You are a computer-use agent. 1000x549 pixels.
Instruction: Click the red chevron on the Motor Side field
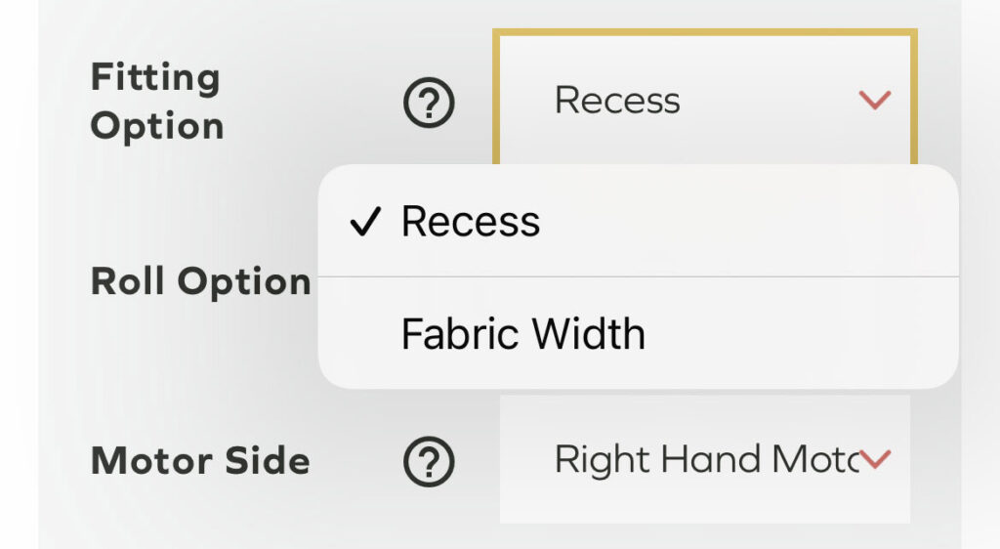[876, 459]
